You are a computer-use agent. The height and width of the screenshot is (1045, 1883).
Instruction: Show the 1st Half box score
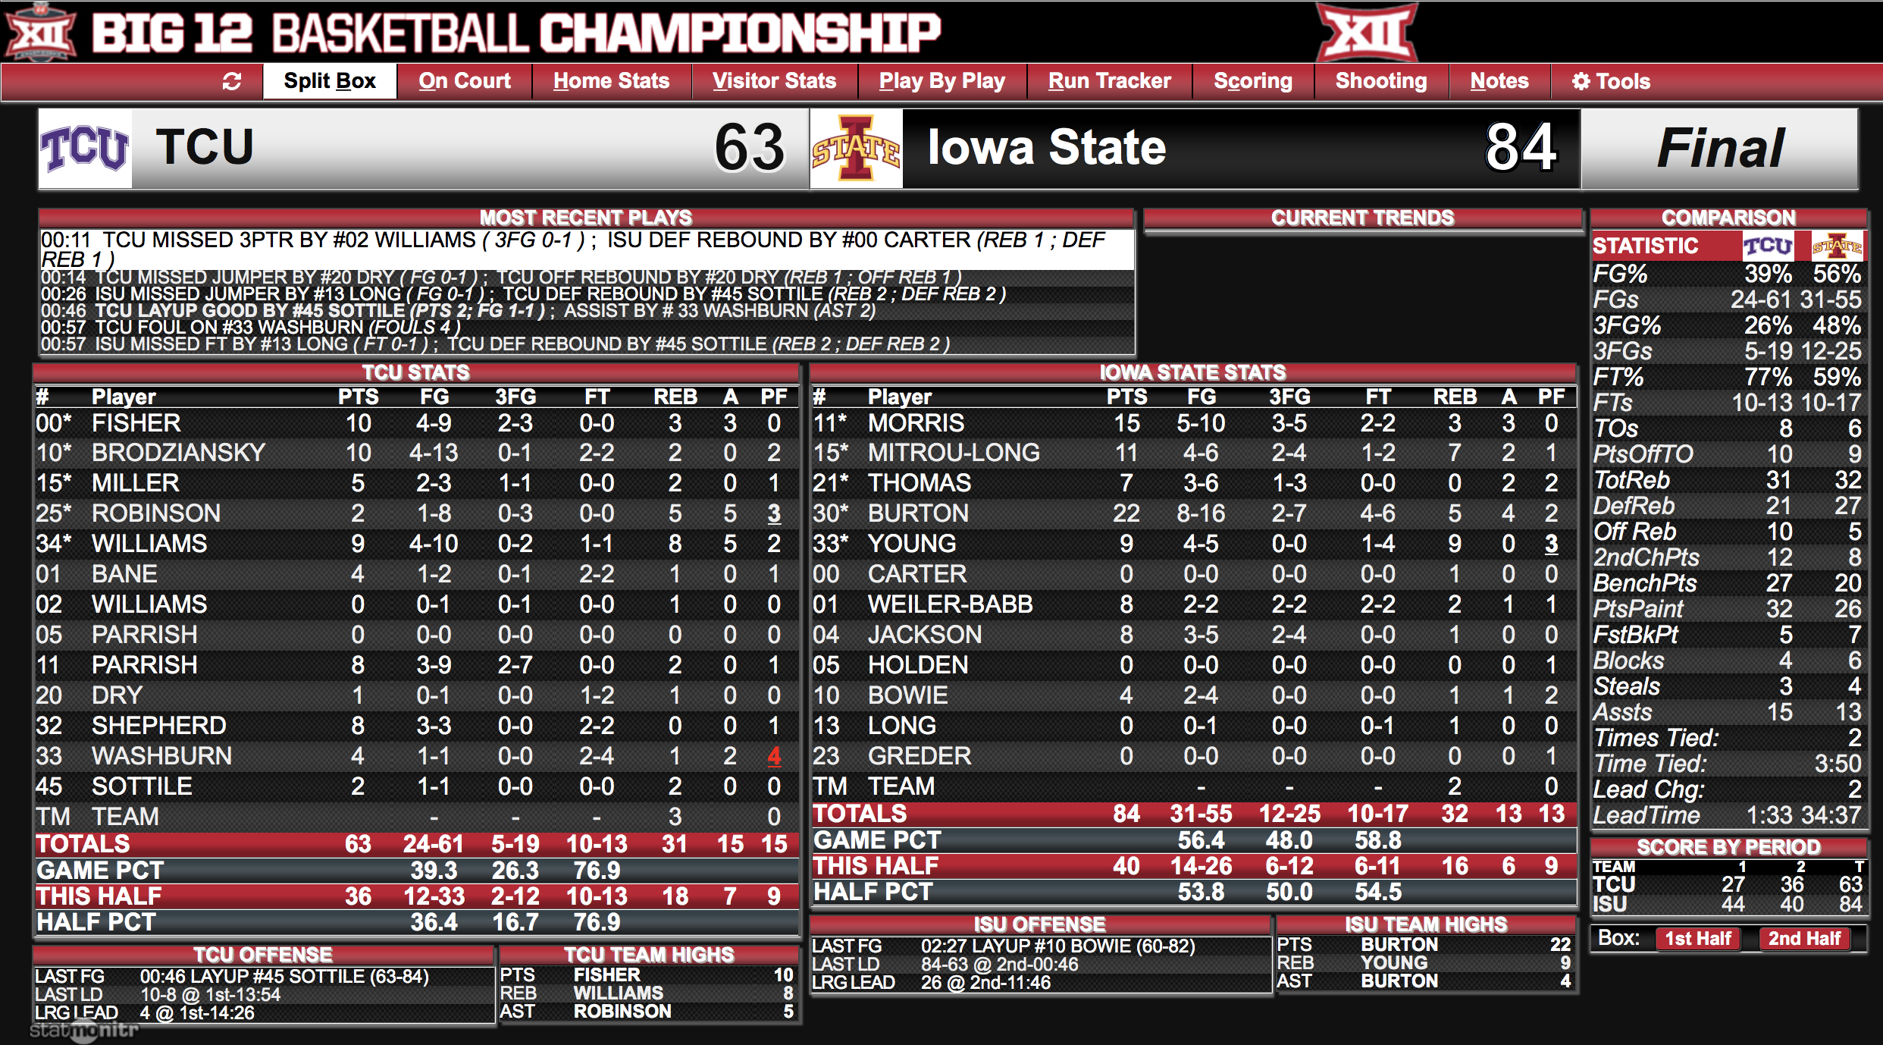[1697, 939]
